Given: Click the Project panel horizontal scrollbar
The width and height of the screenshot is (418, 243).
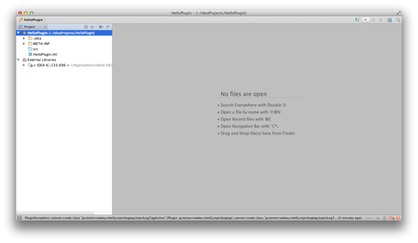Looking at the screenshot, I should pyautogui.click(x=55, y=213).
